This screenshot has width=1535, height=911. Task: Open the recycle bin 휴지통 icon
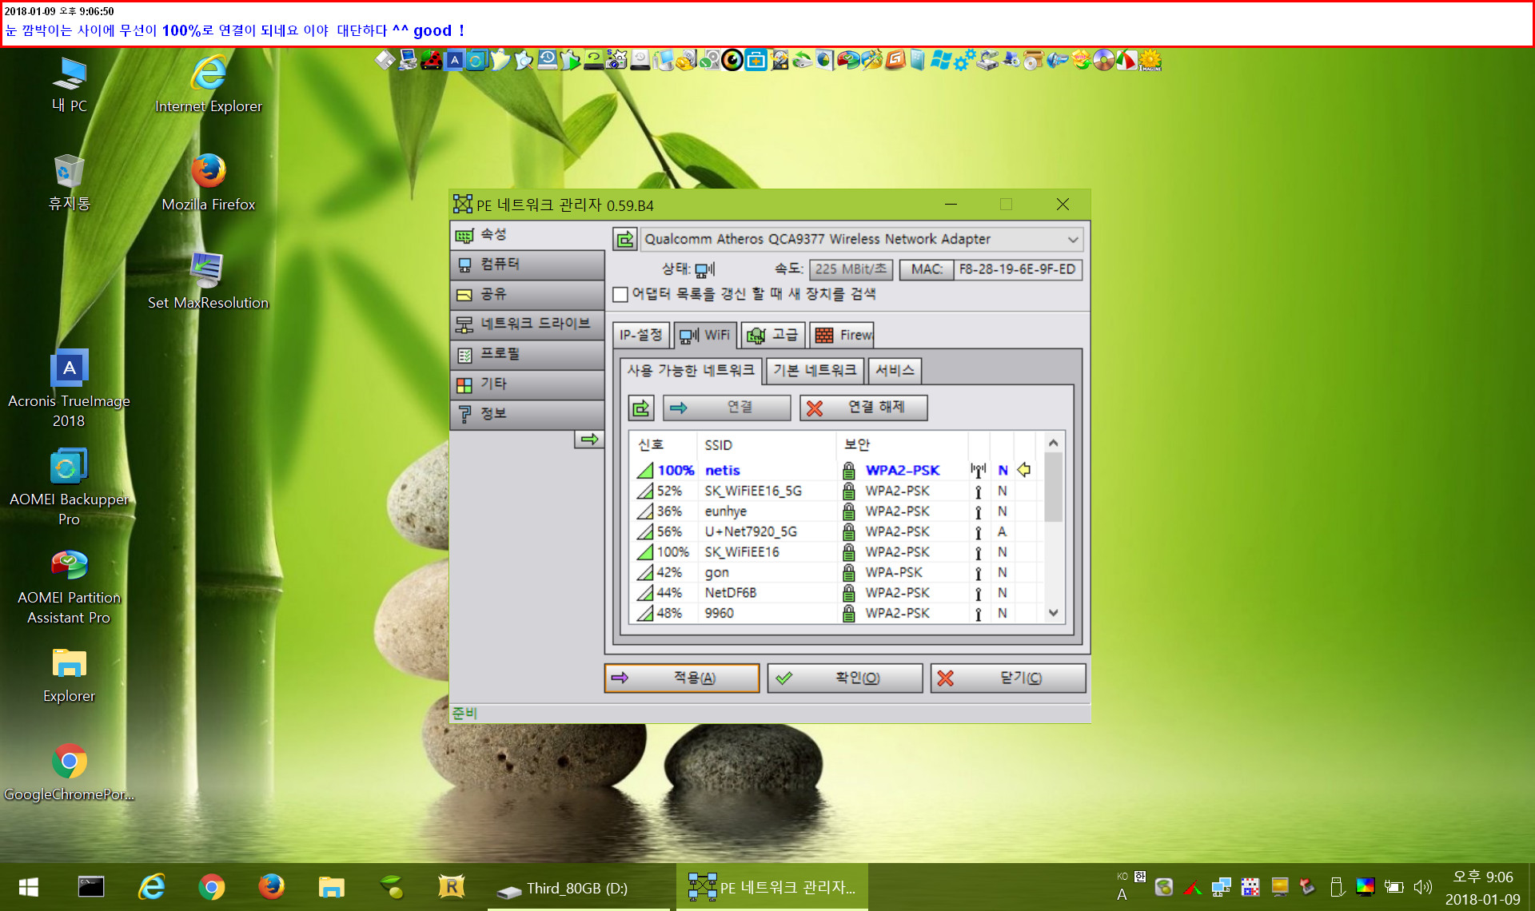pos(69,181)
